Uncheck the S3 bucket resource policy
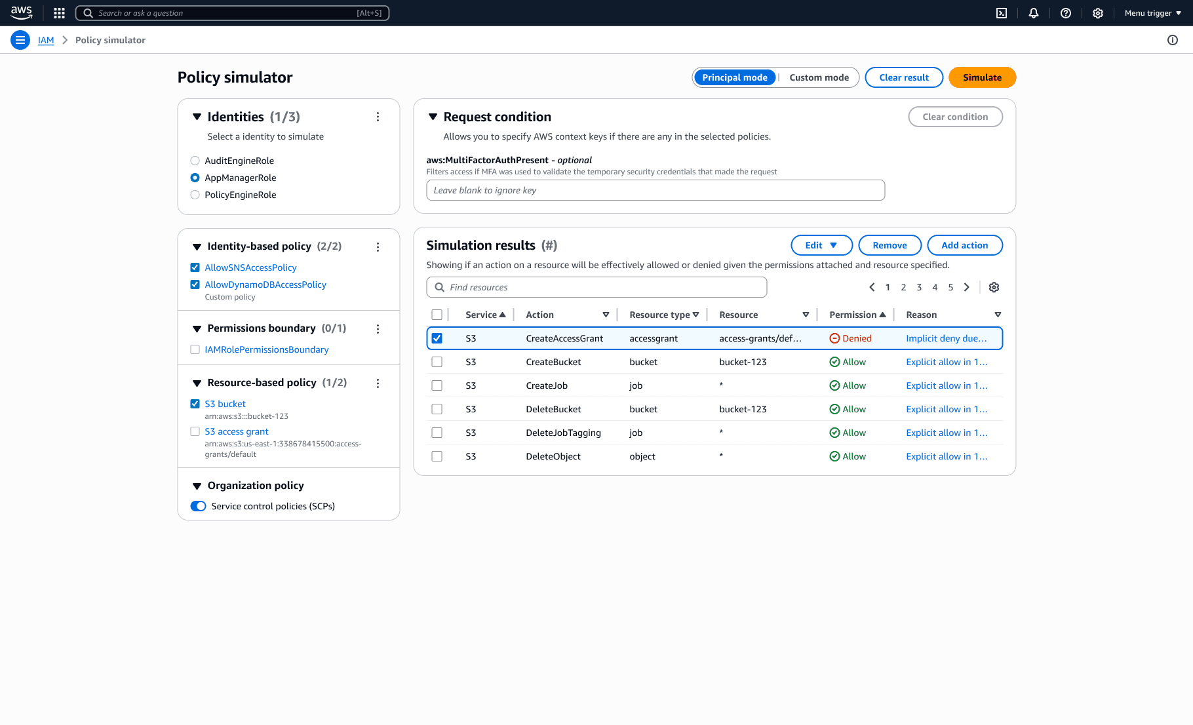 (x=195, y=404)
